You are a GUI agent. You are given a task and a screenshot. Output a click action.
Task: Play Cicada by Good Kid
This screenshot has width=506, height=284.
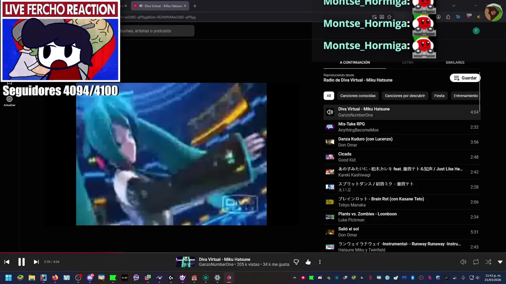(x=402, y=157)
